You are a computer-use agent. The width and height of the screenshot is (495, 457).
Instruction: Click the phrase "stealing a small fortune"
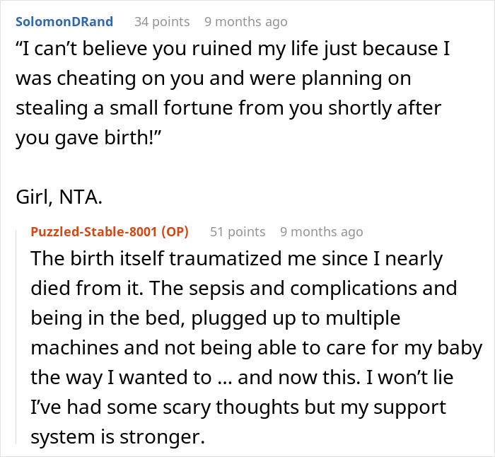(98, 109)
